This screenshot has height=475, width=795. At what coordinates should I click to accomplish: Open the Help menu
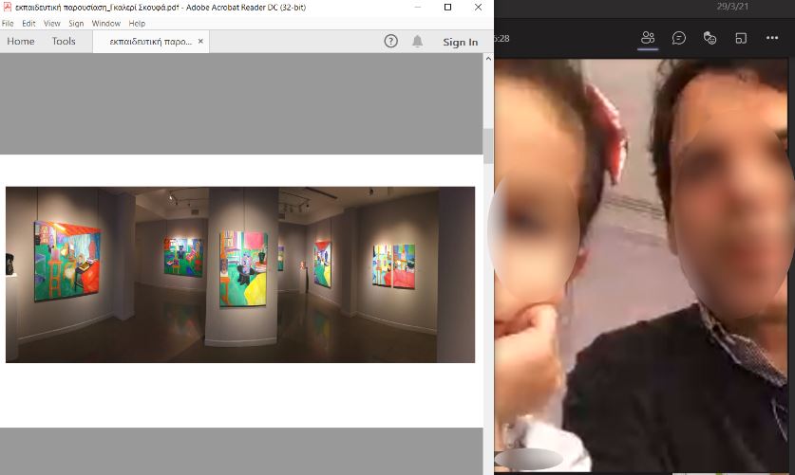137,24
